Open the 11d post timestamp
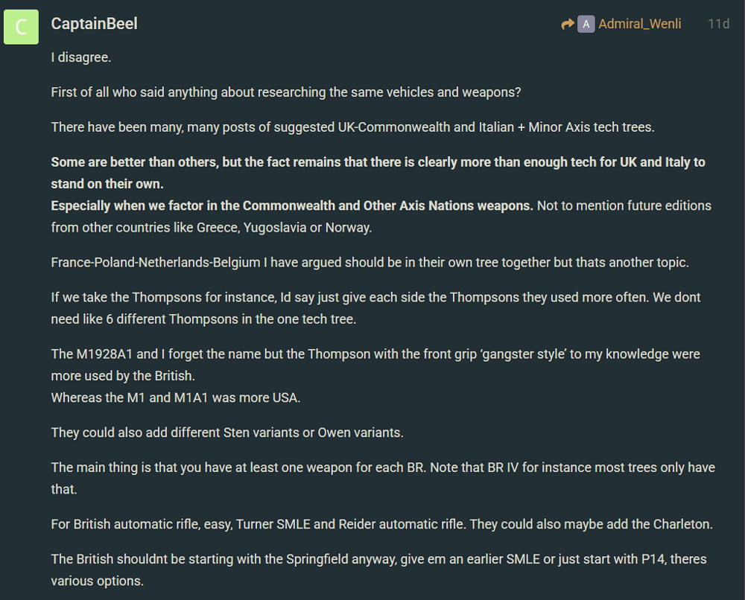 tap(718, 24)
